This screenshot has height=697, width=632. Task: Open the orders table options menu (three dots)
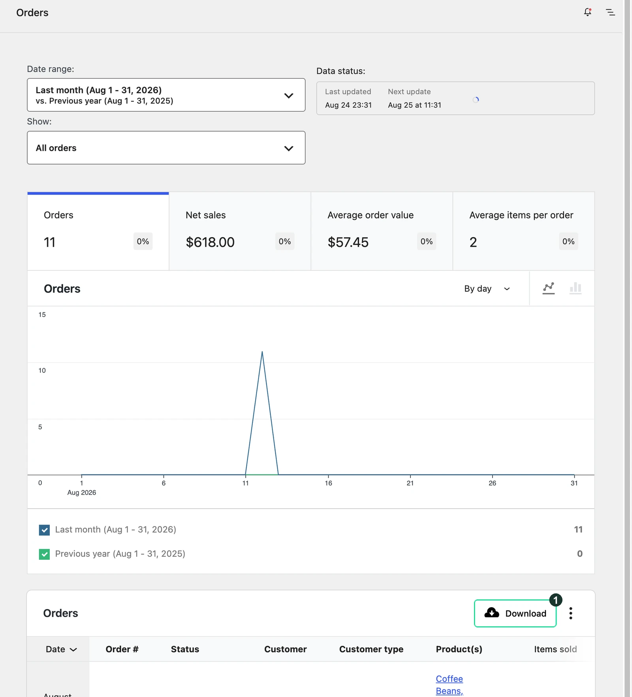tap(570, 613)
